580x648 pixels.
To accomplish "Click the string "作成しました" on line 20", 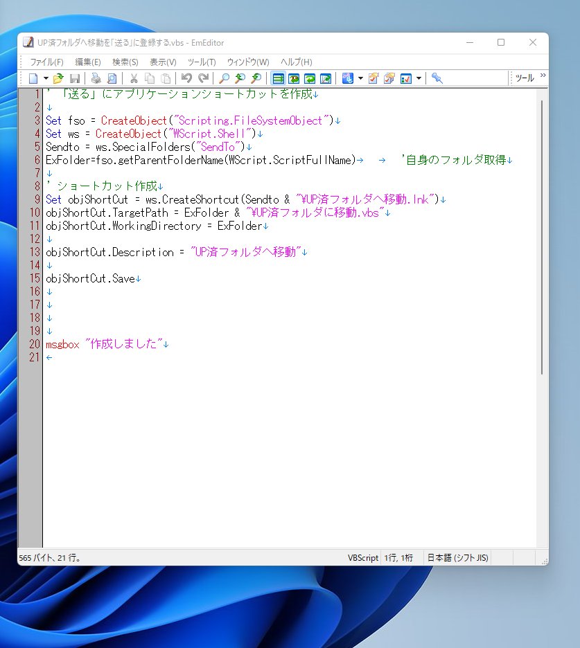I will (124, 344).
